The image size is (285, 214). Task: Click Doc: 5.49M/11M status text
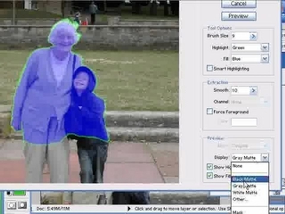pos(53,209)
